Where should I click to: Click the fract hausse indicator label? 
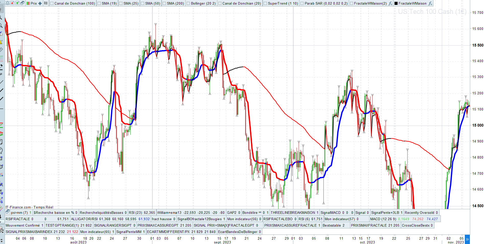[162, 219]
